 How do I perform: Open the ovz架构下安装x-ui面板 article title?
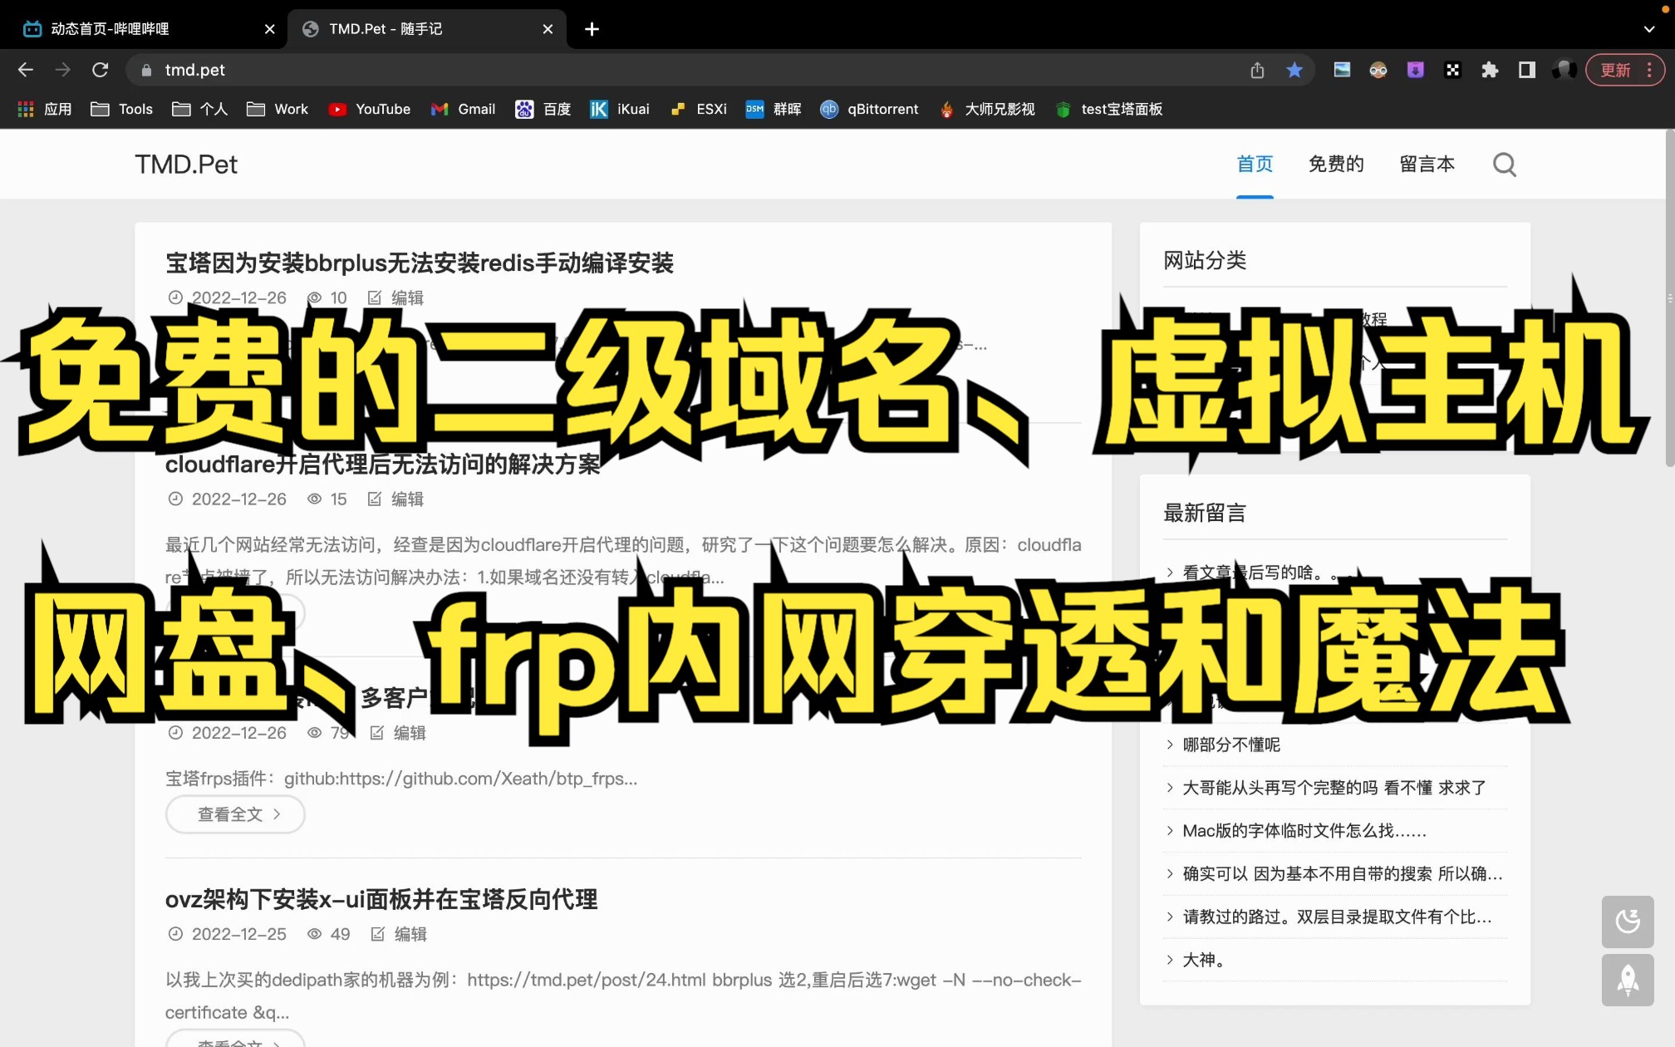[x=381, y=900]
